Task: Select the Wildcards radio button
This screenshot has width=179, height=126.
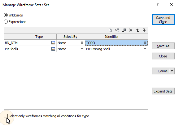Action: pos(6,15)
